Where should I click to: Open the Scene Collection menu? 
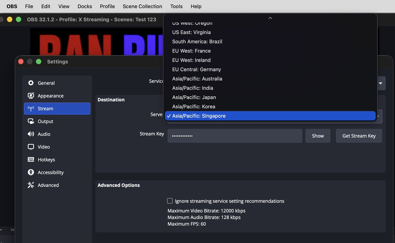tap(143, 6)
